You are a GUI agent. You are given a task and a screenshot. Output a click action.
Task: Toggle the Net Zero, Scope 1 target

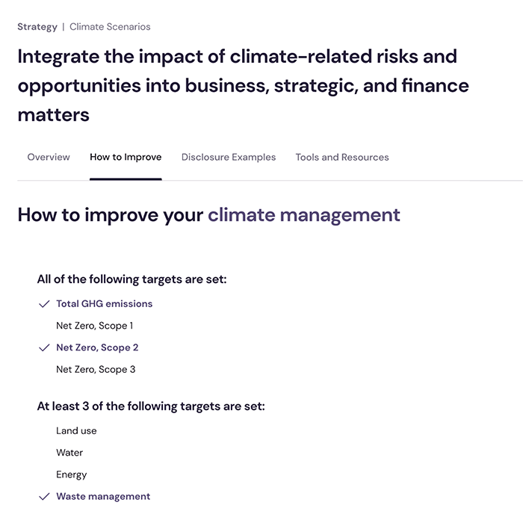pos(94,326)
